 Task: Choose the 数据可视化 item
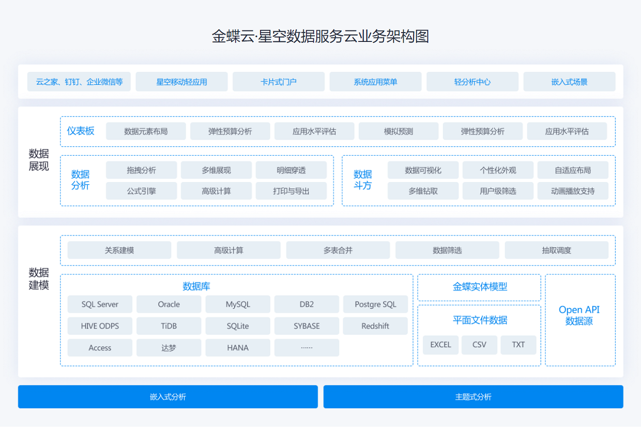[x=423, y=170]
